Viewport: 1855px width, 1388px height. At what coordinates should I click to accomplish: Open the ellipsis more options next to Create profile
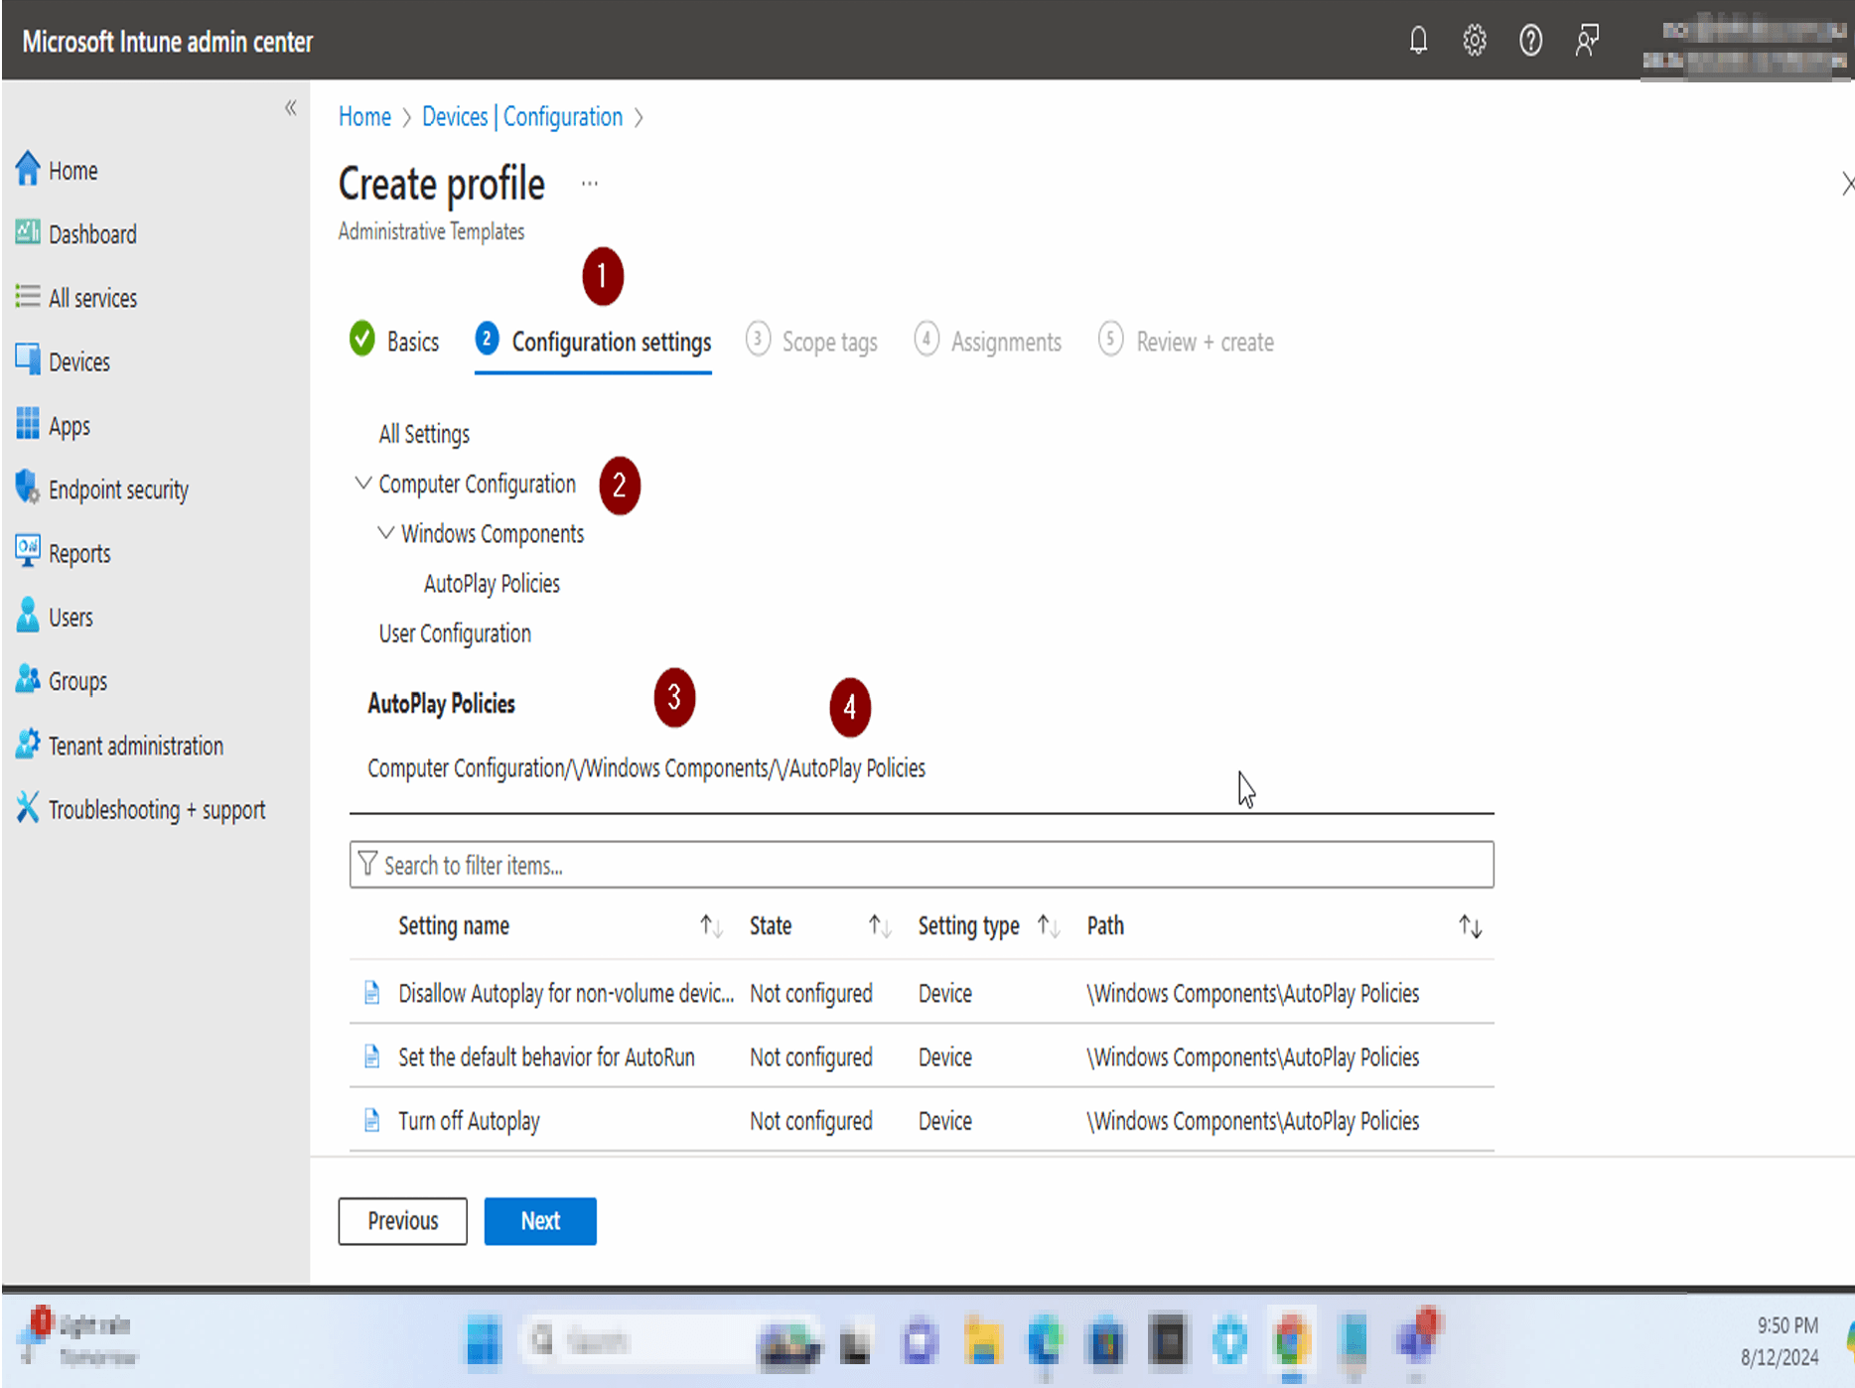pos(590,184)
